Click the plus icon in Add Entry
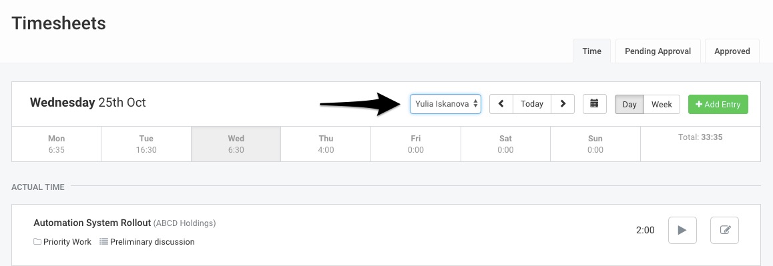The image size is (773, 266). coord(698,105)
